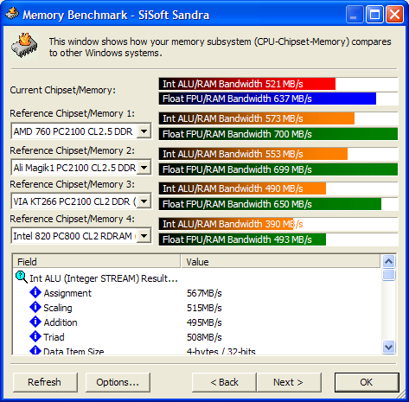Image resolution: width=409 pixels, height=402 pixels.
Task: Click the 4-bytes / 32-bits value
Action: click(221, 351)
